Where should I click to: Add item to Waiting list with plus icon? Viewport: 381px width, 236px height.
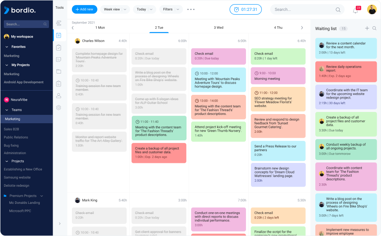coord(367,28)
